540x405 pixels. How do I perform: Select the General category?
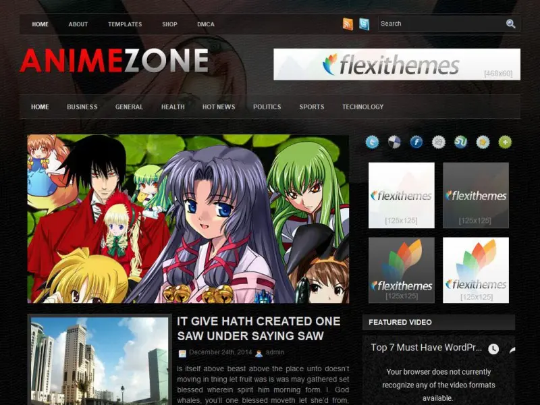pos(129,107)
